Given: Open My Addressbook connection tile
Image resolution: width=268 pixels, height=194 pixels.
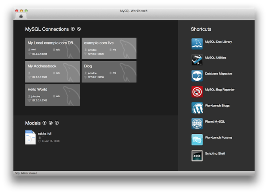Looking at the screenshot, I should point(52,72).
